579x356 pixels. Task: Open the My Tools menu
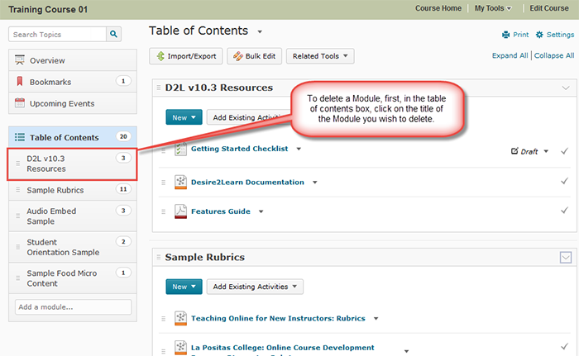493,8
